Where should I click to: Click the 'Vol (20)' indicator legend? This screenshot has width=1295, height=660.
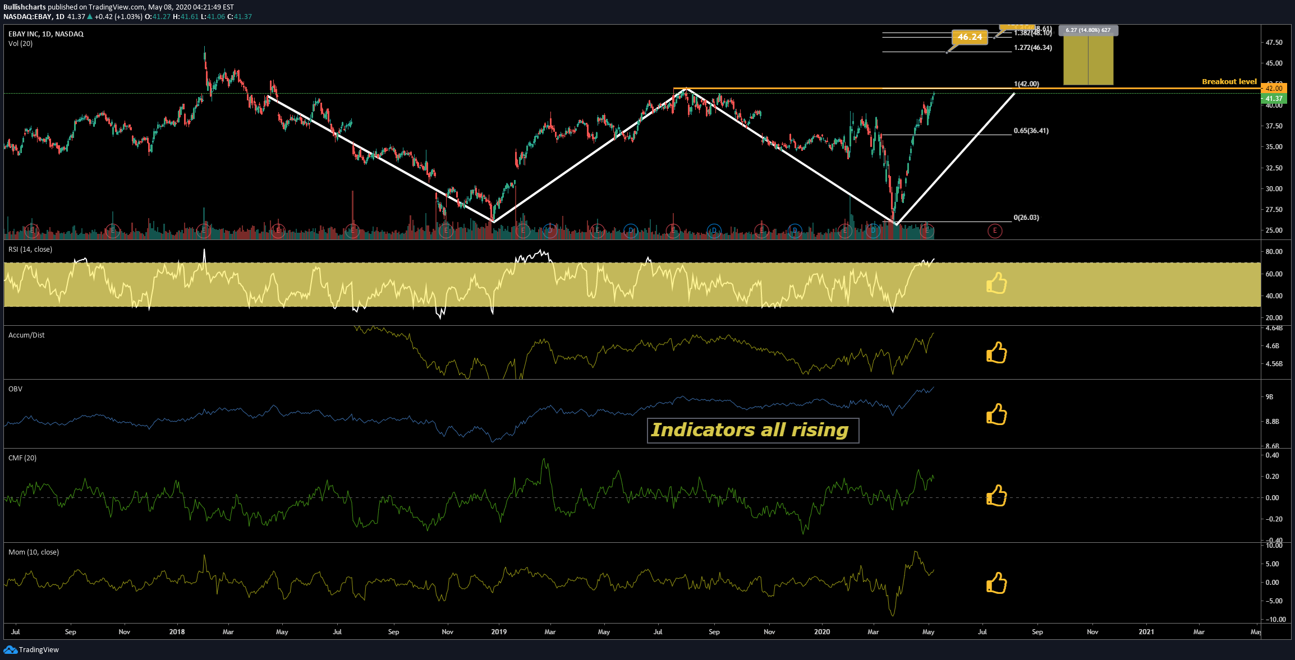(20, 44)
